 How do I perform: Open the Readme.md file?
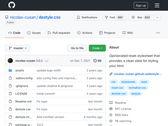23,102
